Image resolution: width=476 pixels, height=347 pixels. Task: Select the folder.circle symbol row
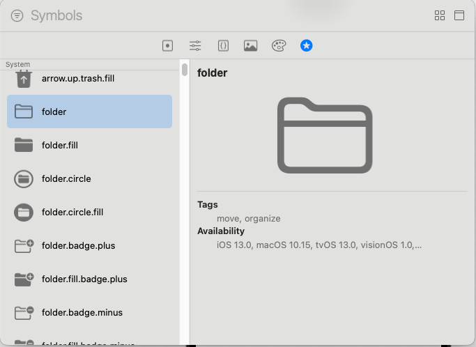click(x=89, y=178)
